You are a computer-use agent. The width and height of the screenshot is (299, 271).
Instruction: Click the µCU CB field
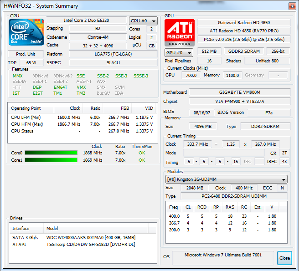[x=152, y=46]
